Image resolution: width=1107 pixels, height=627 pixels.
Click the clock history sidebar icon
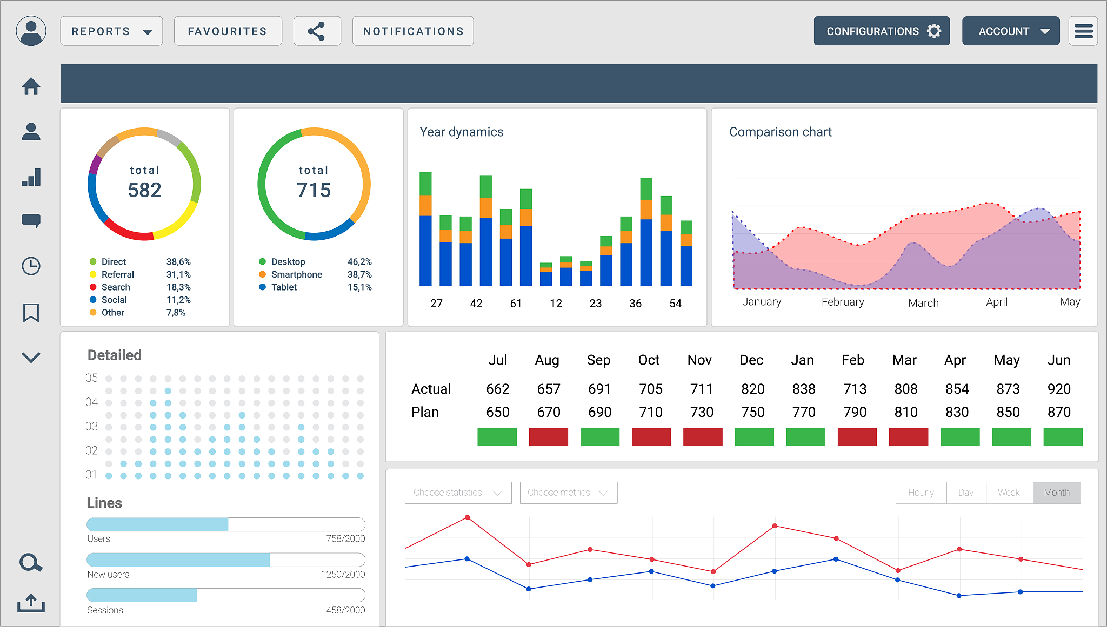tap(31, 266)
